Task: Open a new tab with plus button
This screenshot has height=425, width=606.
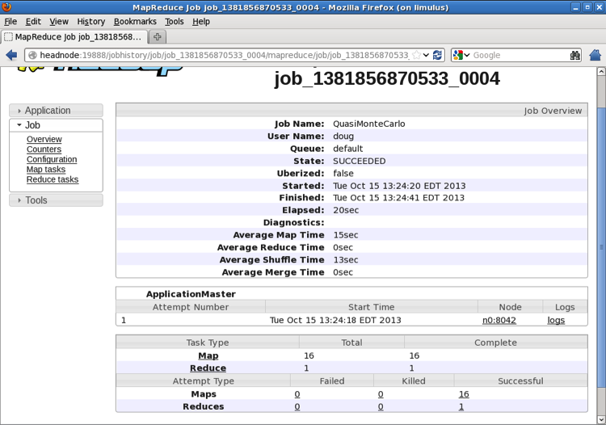Action: [157, 36]
